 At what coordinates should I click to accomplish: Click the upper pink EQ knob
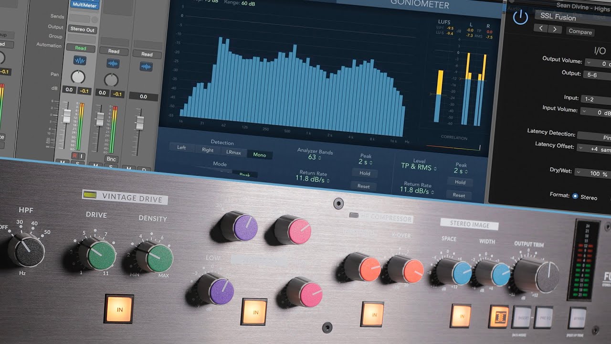coord(293,230)
